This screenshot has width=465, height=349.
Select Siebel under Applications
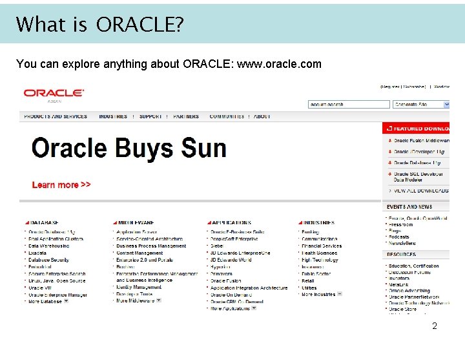point(217,246)
